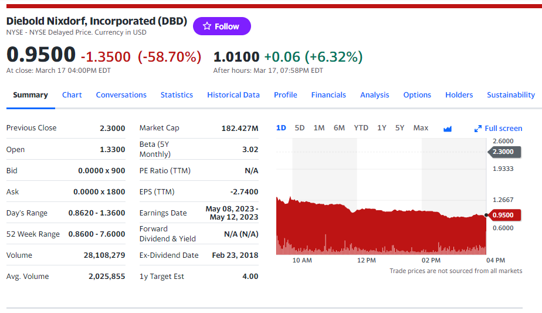Image resolution: width=542 pixels, height=313 pixels.
Task: View the Holders tab
Action: pyautogui.click(x=459, y=95)
